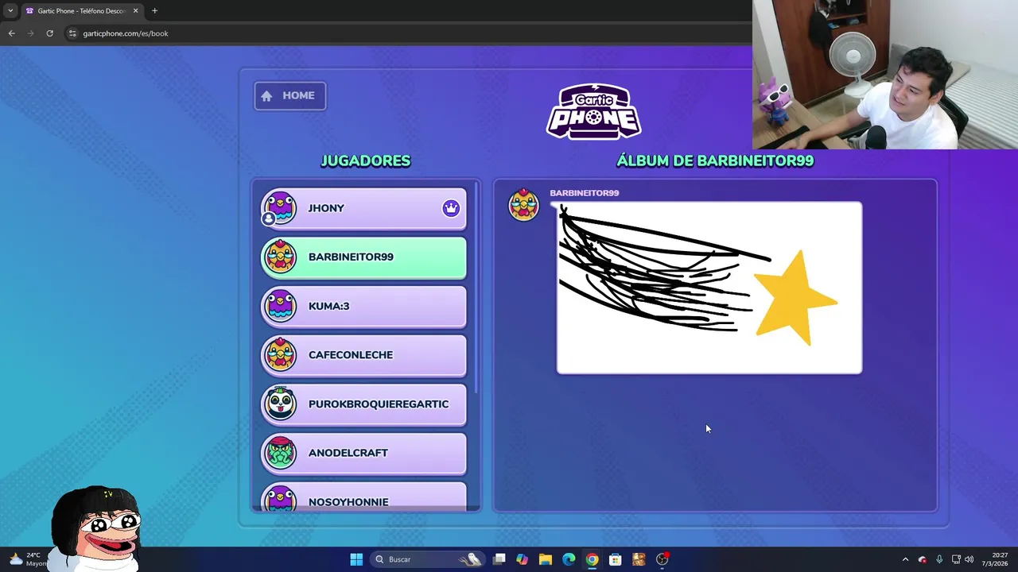Click the Buscar taskbar search box
Viewport: 1018px width, 572px height.
pos(428,559)
